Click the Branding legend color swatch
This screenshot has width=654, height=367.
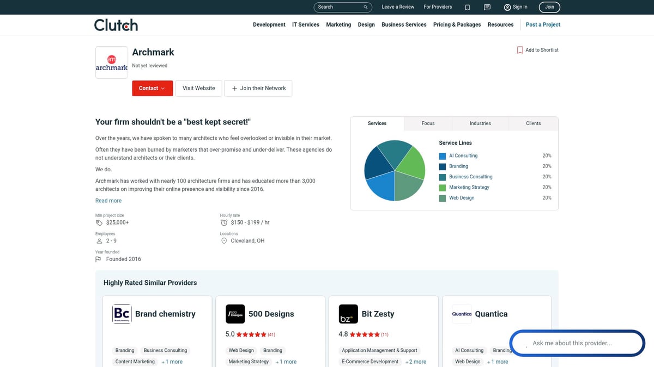pos(443,166)
